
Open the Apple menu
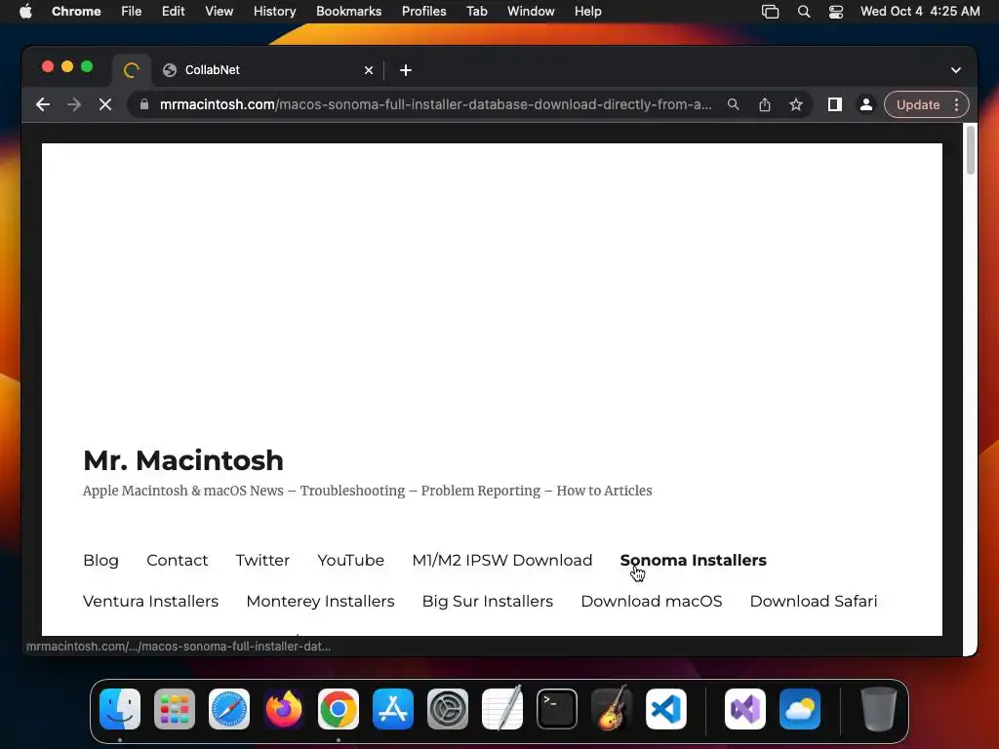(25, 12)
